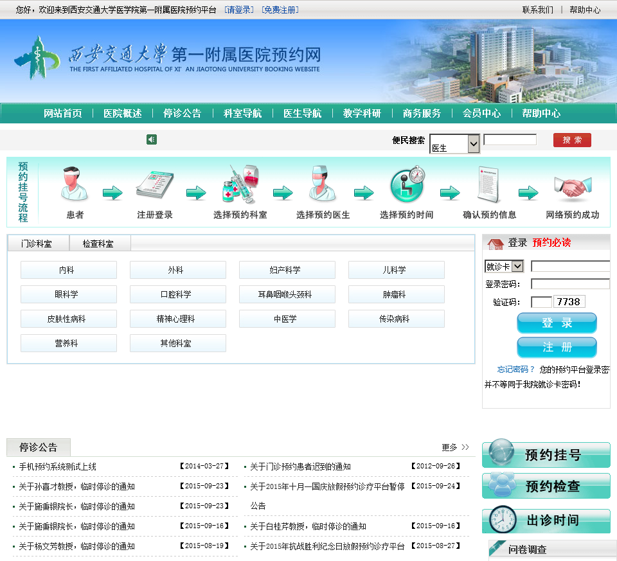Open 网站首页 in the navigation bar

(x=62, y=113)
